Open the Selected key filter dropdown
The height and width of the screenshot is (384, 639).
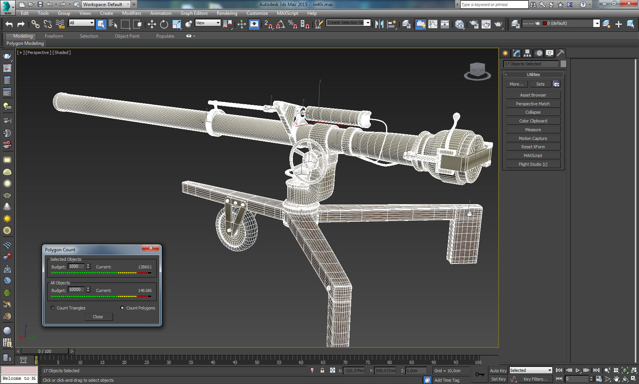(x=531, y=370)
